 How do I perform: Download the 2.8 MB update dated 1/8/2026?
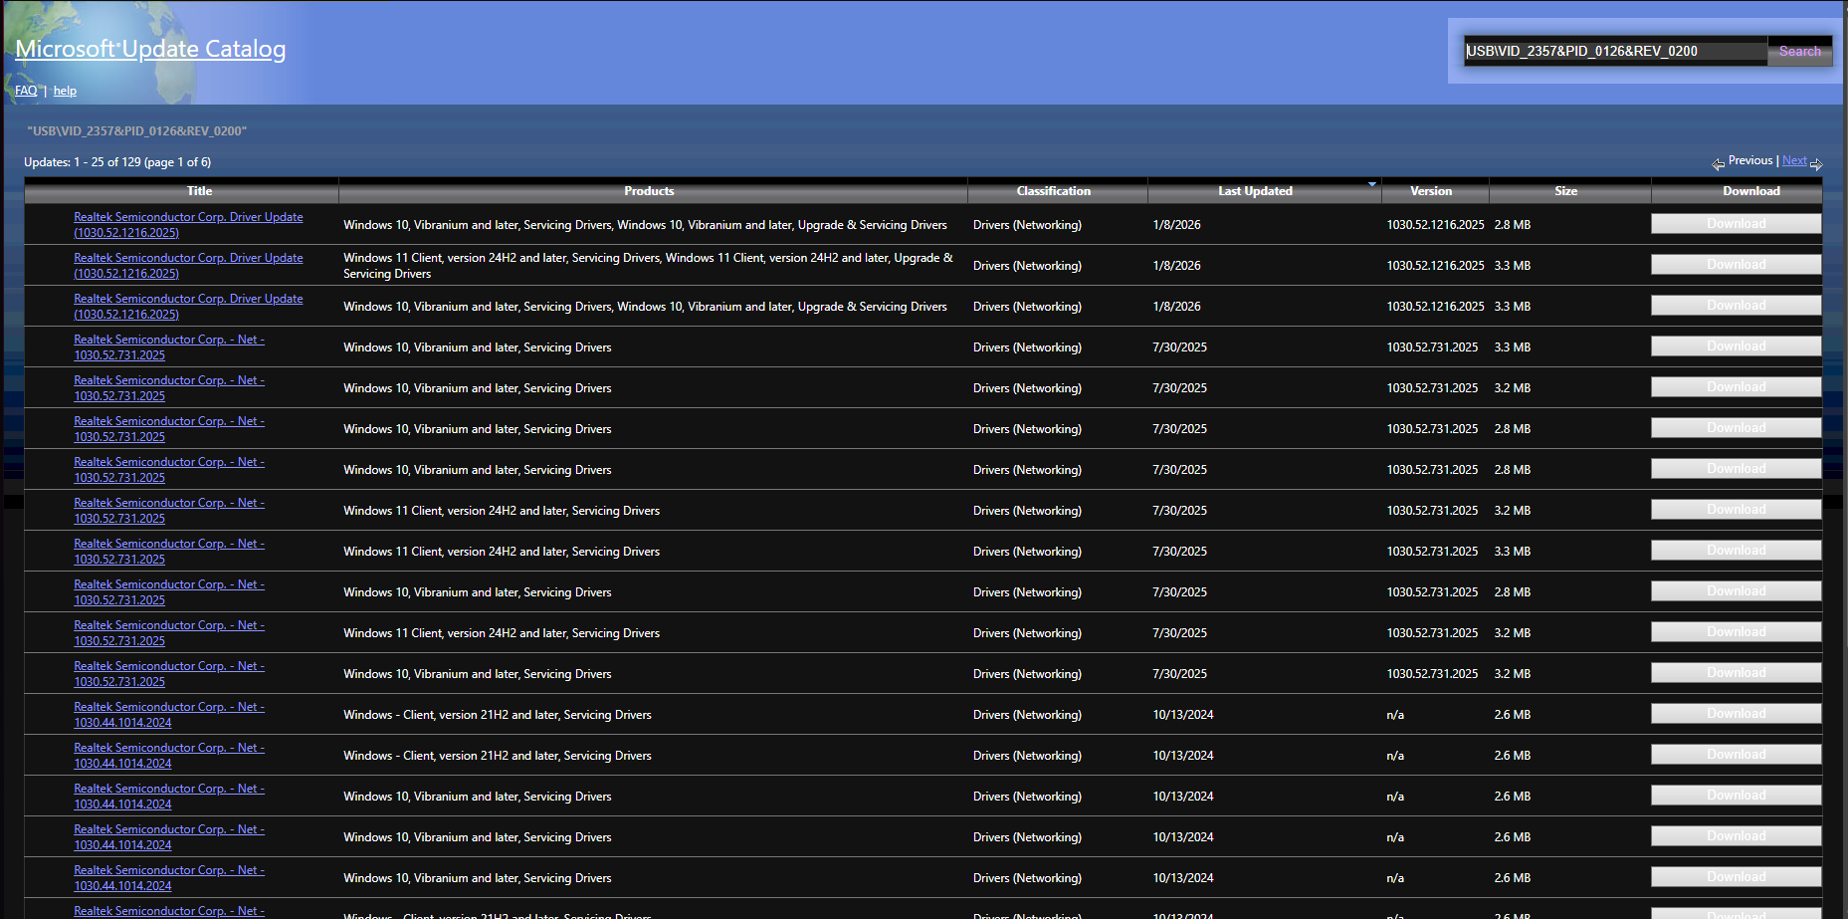pyautogui.click(x=1736, y=224)
